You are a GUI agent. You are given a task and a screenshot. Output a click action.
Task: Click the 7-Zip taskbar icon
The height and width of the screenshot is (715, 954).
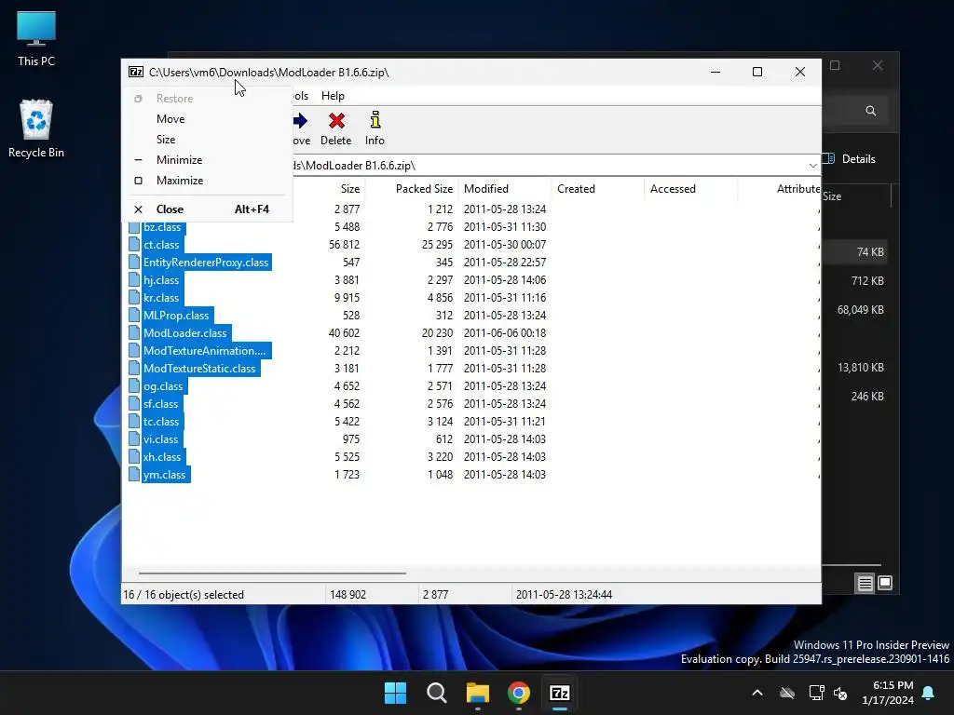click(x=560, y=693)
